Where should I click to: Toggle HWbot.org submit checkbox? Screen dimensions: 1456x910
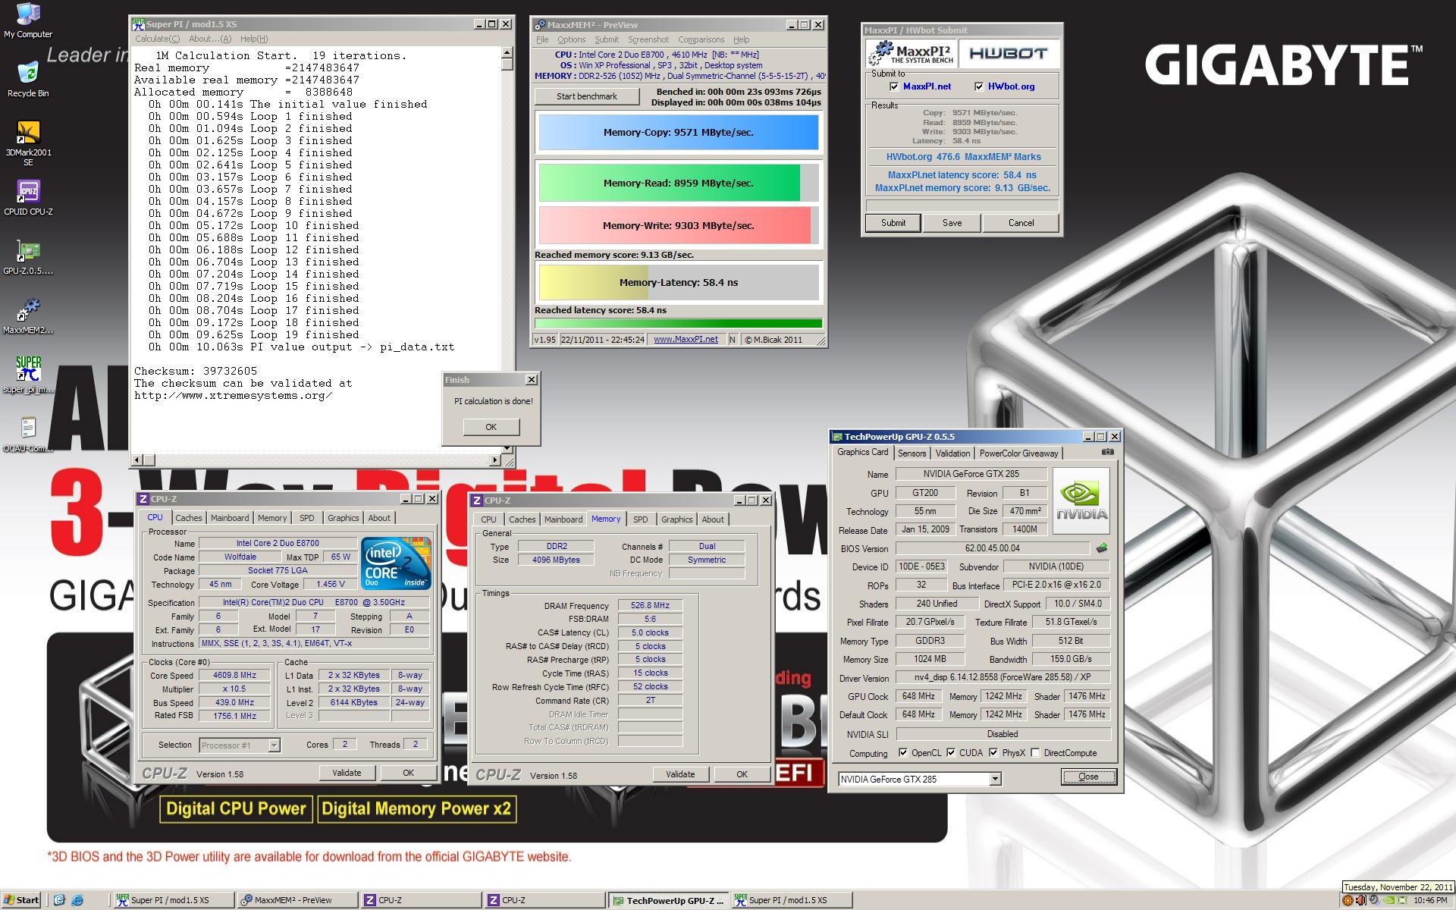(x=978, y=86)
